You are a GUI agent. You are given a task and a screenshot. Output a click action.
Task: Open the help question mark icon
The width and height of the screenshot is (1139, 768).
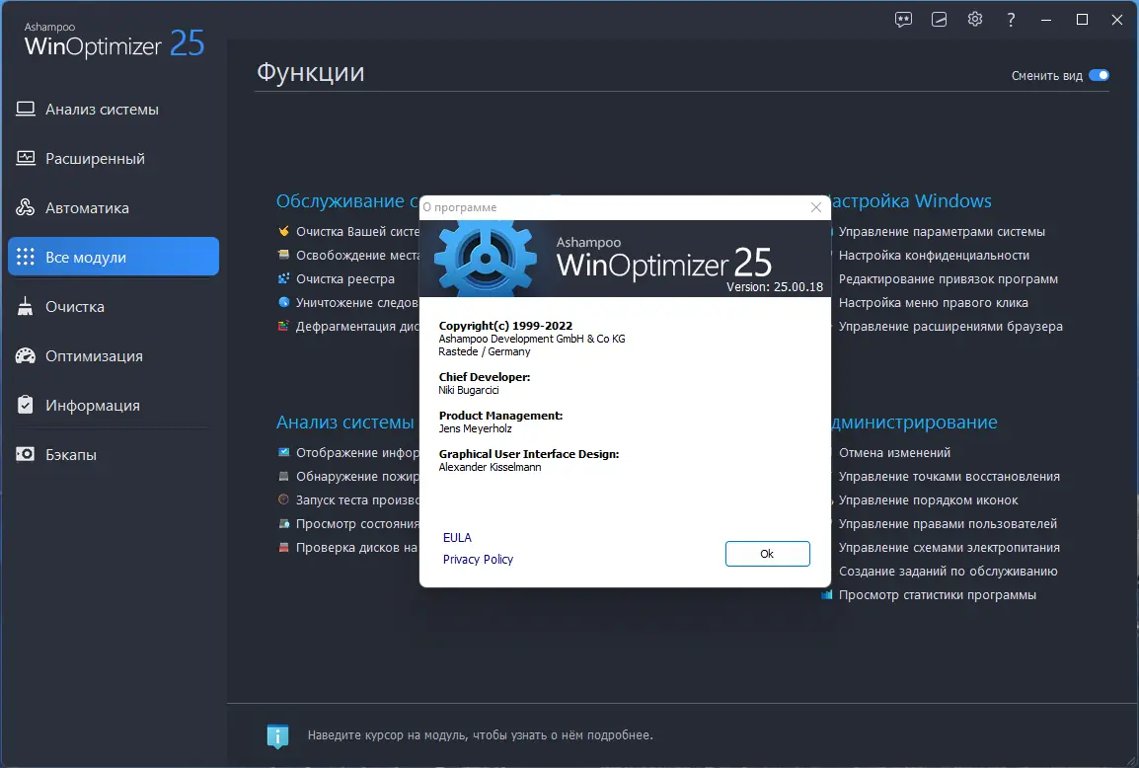[1011, 20]
